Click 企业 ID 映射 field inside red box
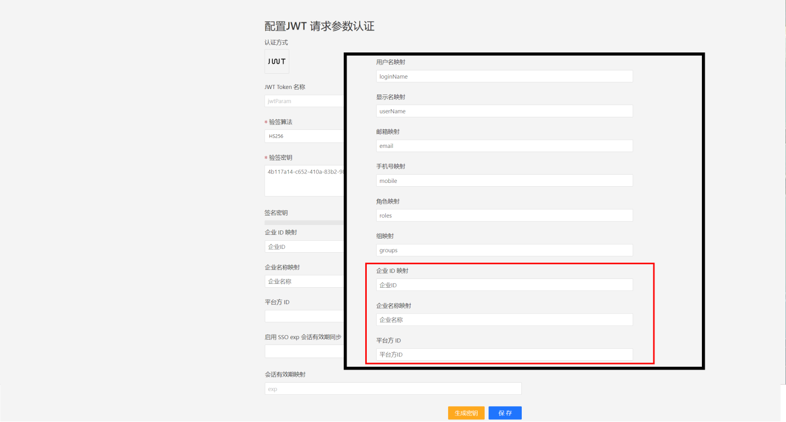Screen dimensions: 786x422 click(504, 285)
